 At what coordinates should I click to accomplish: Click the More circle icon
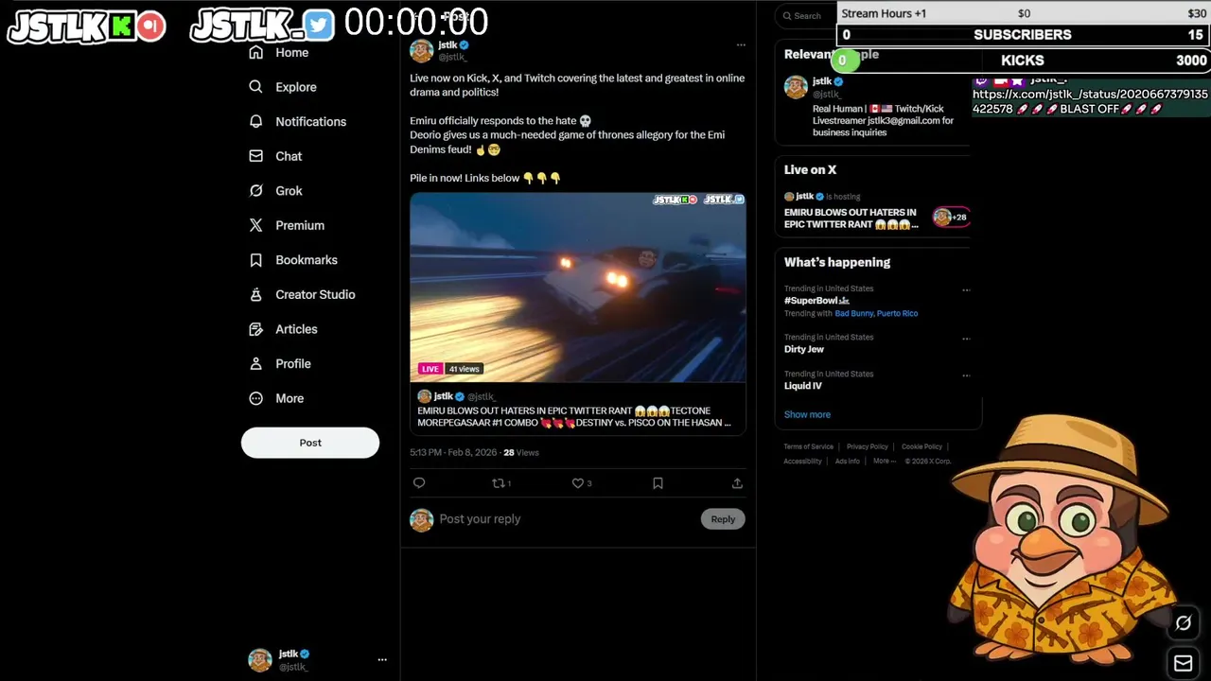(255, 398)
